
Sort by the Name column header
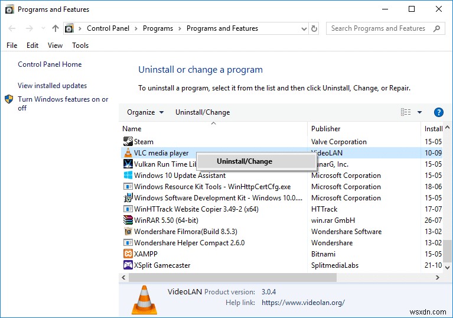pos(213,129)
